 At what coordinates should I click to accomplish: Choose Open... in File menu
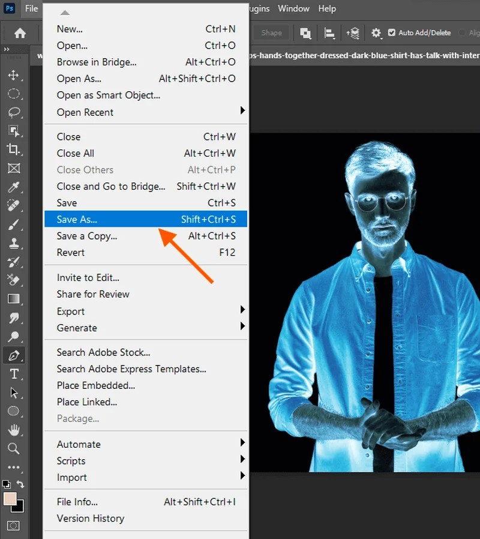pyautogui.click(x=146, y=46)
